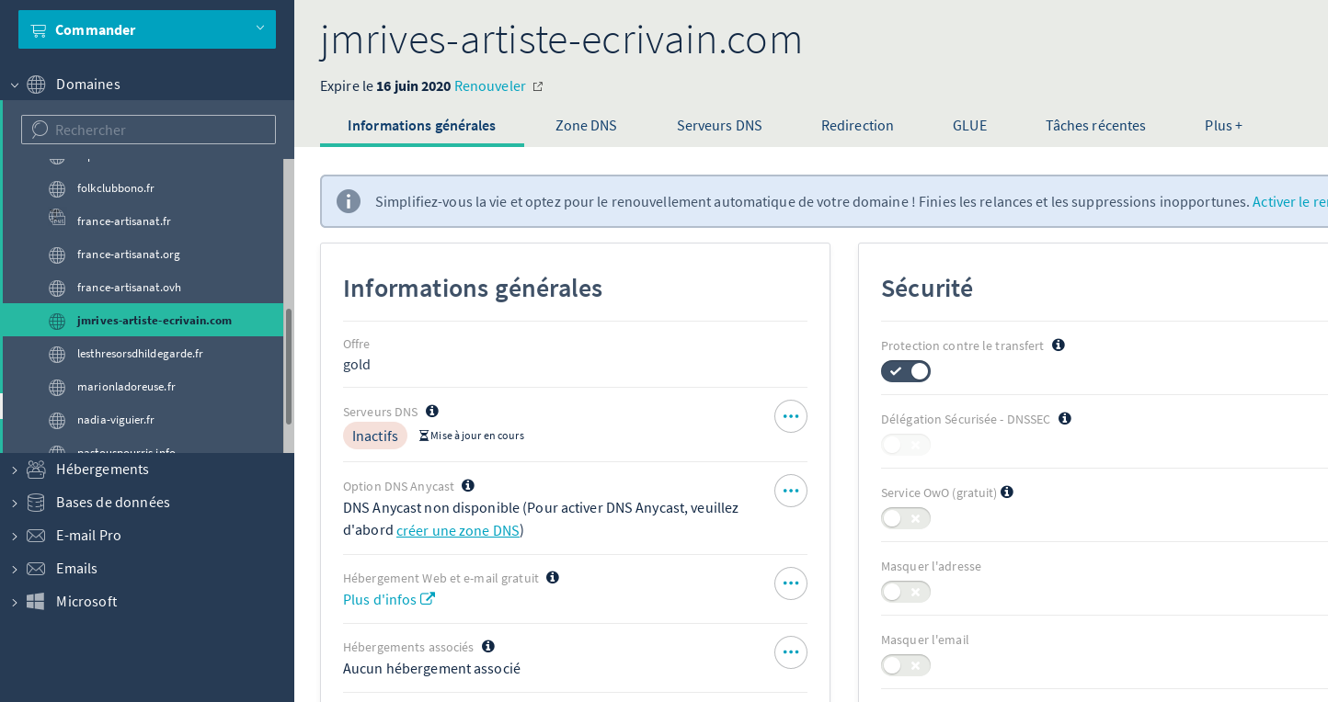Expand the E-mail Pro section
Image resolution: width=1328 pixels, height=702 pixels.
coord(15,536)
